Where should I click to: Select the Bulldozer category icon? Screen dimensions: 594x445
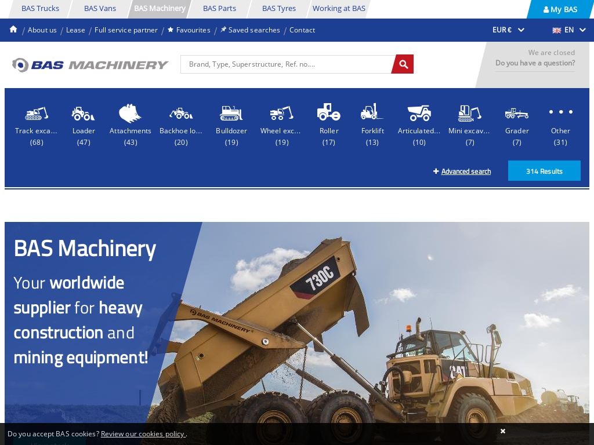coord(231,114)
